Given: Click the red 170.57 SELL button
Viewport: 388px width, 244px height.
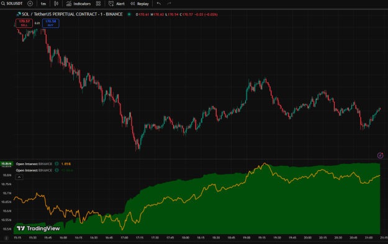Looking at the screenshot, I should pyautogui.click(x=24, y=23).
